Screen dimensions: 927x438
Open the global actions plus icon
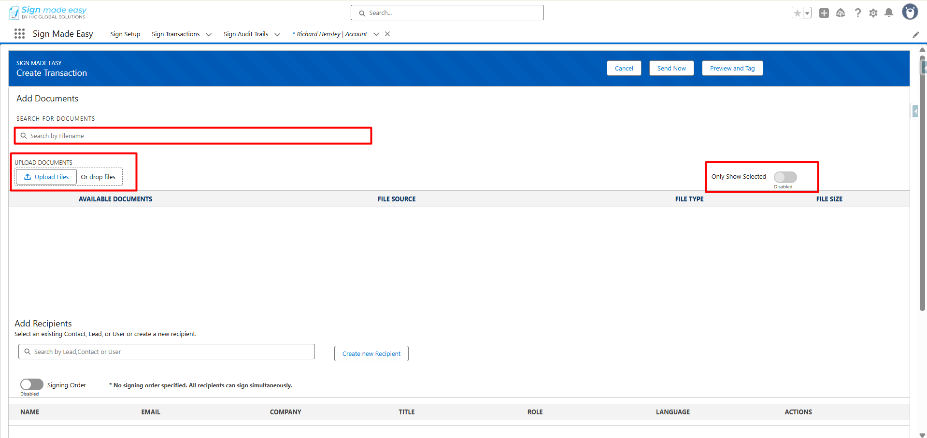pos(824,13)
